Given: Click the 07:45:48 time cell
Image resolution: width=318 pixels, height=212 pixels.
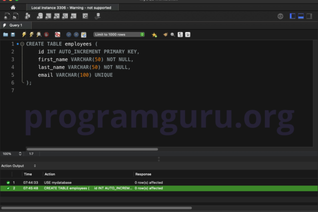Looking at the screenshot, I should 30,188.
